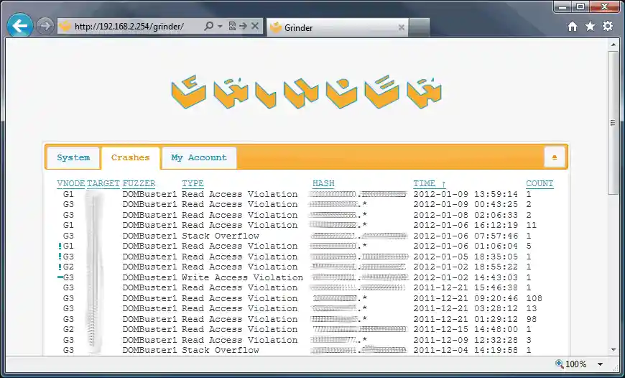Screen dimensions: 625x378
Task: Click timestamp 2011-12-15 14:48:00
Action: click(466, 329)
